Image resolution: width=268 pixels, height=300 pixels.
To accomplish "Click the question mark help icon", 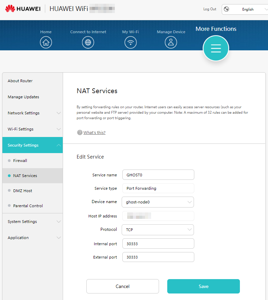I will point(80,133).
